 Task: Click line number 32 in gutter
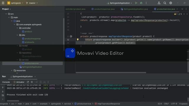coord(68,40)
